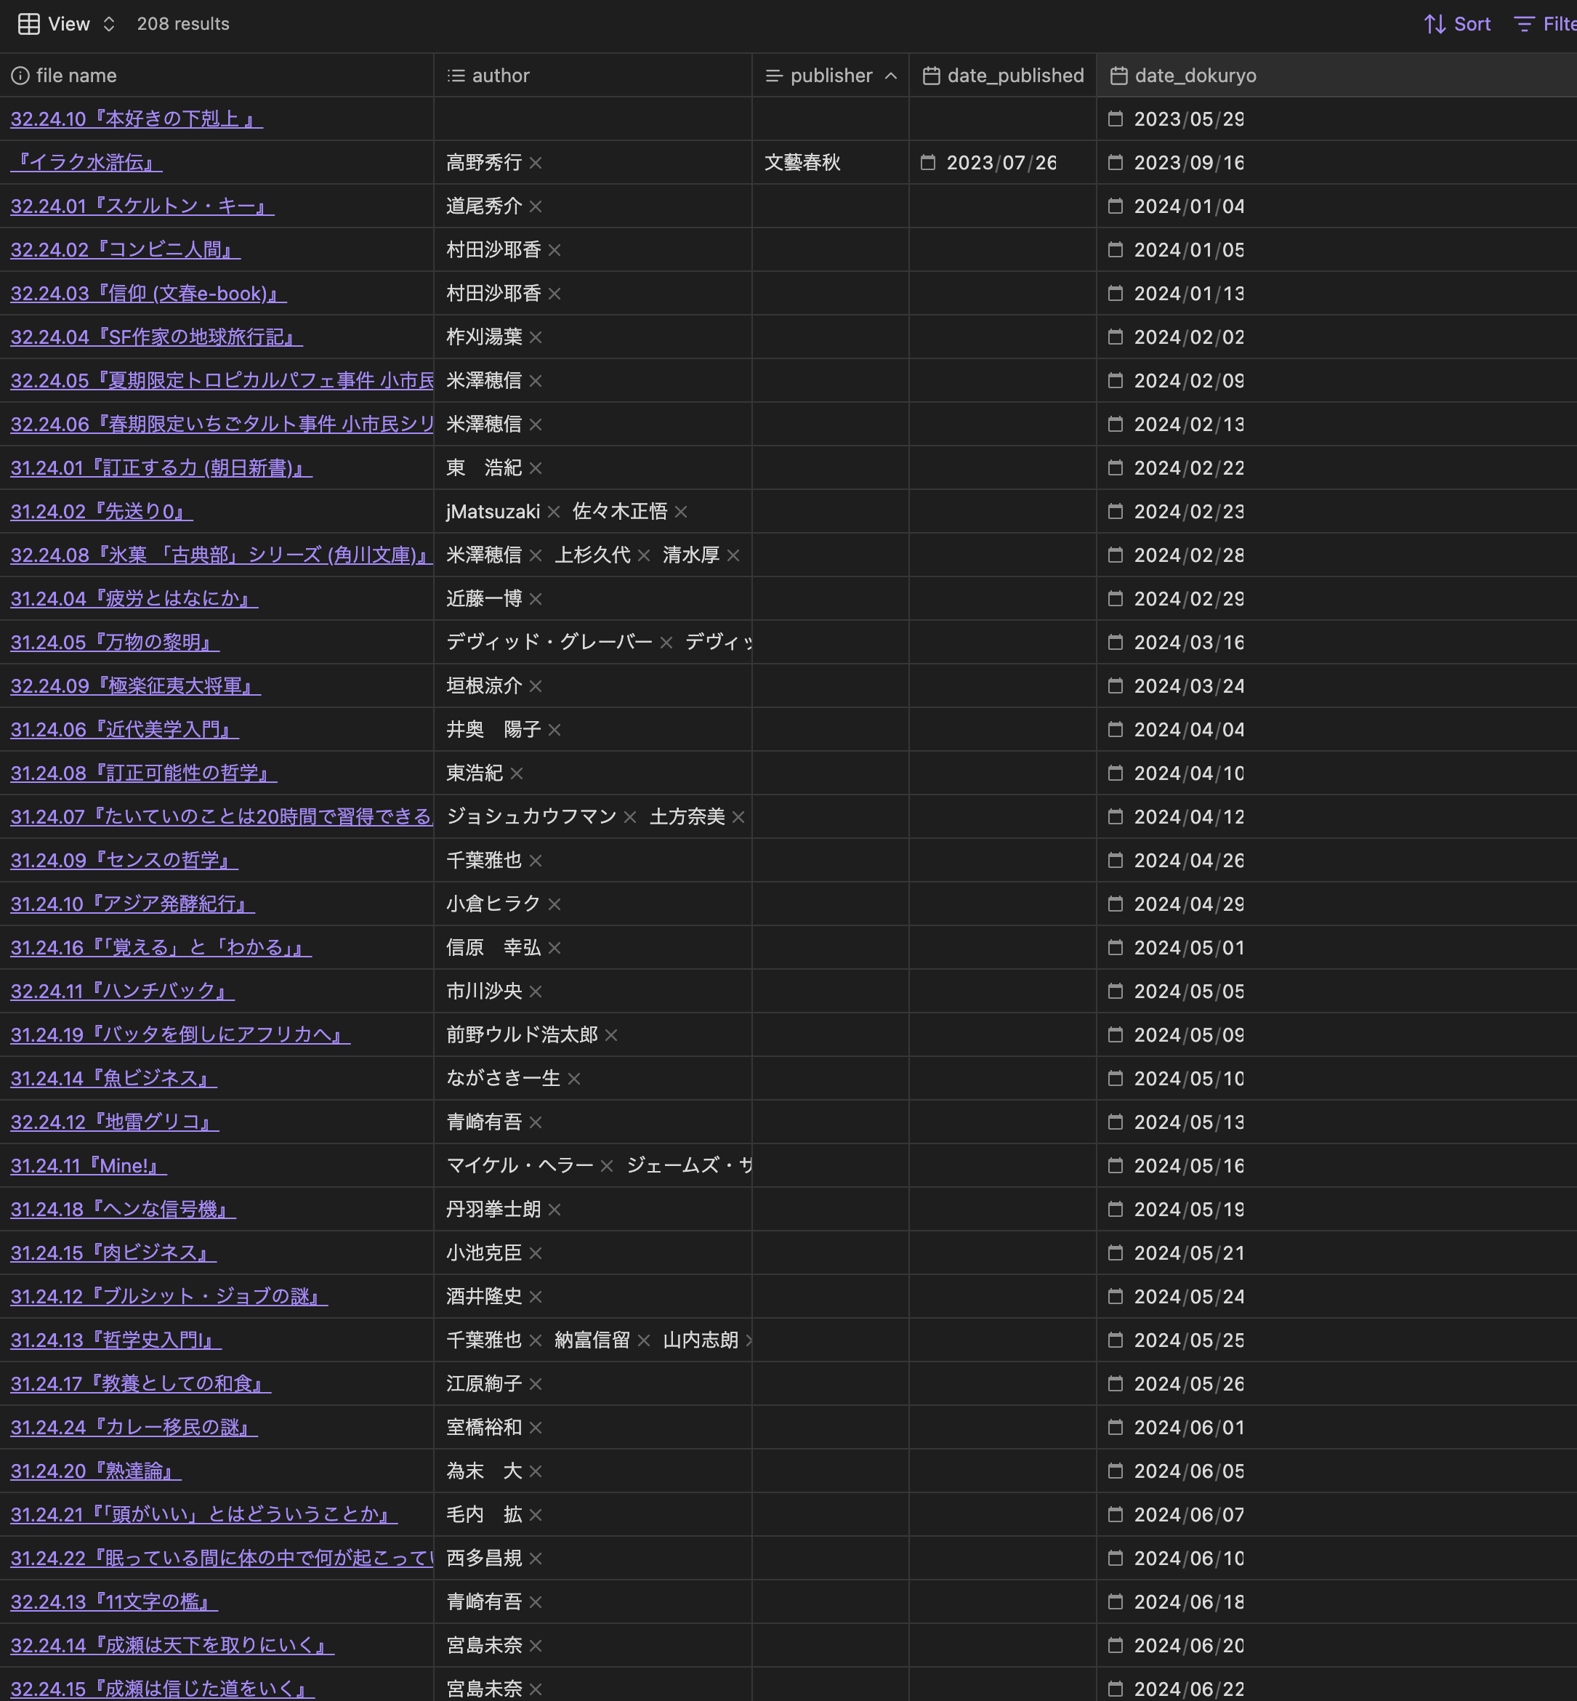1577x1701 pixels.
Task: Click the table View icon
Action: tap(29, 24)
